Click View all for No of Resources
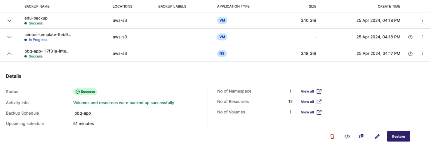This screenshot has width=430, height=144. pyautogui.click(x=307, y=102)
